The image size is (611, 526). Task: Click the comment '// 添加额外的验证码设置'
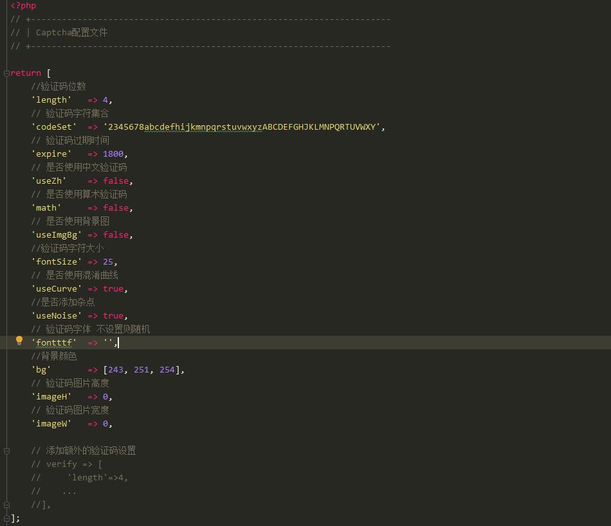coord(84,450)
